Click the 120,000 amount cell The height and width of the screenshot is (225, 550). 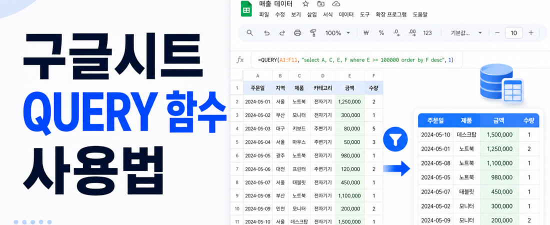pyautogui.click(x=349, y=169)
